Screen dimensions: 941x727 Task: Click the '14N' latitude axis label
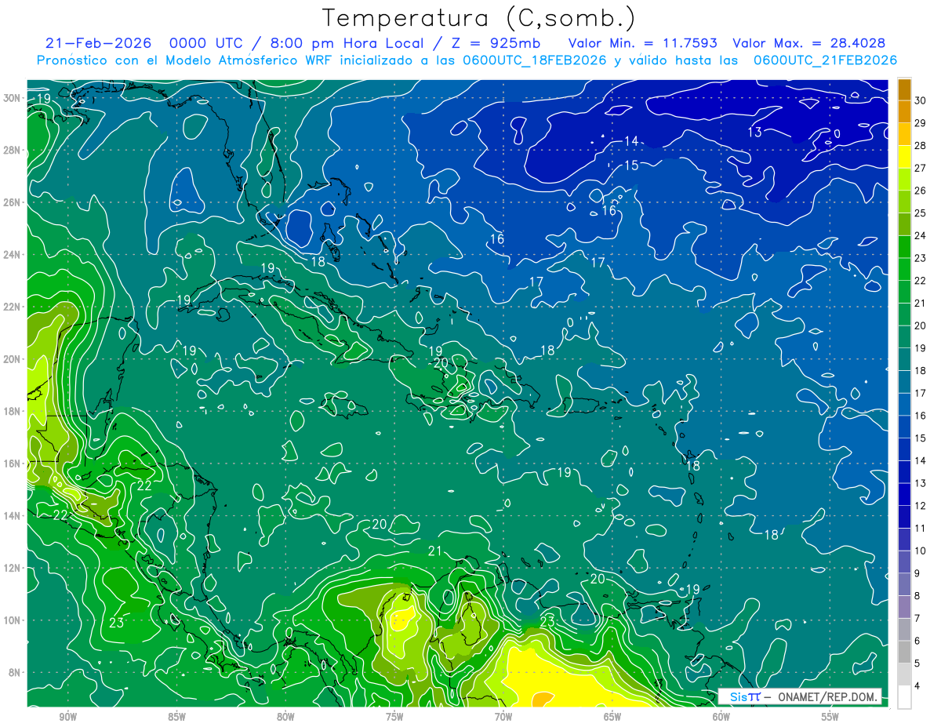point(13,515)
